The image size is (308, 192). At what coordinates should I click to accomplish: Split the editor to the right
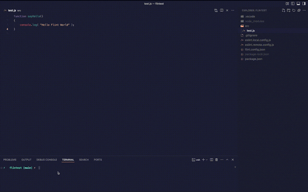222,10
